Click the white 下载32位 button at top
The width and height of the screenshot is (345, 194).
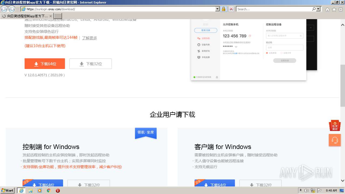[x=91, y=64]
